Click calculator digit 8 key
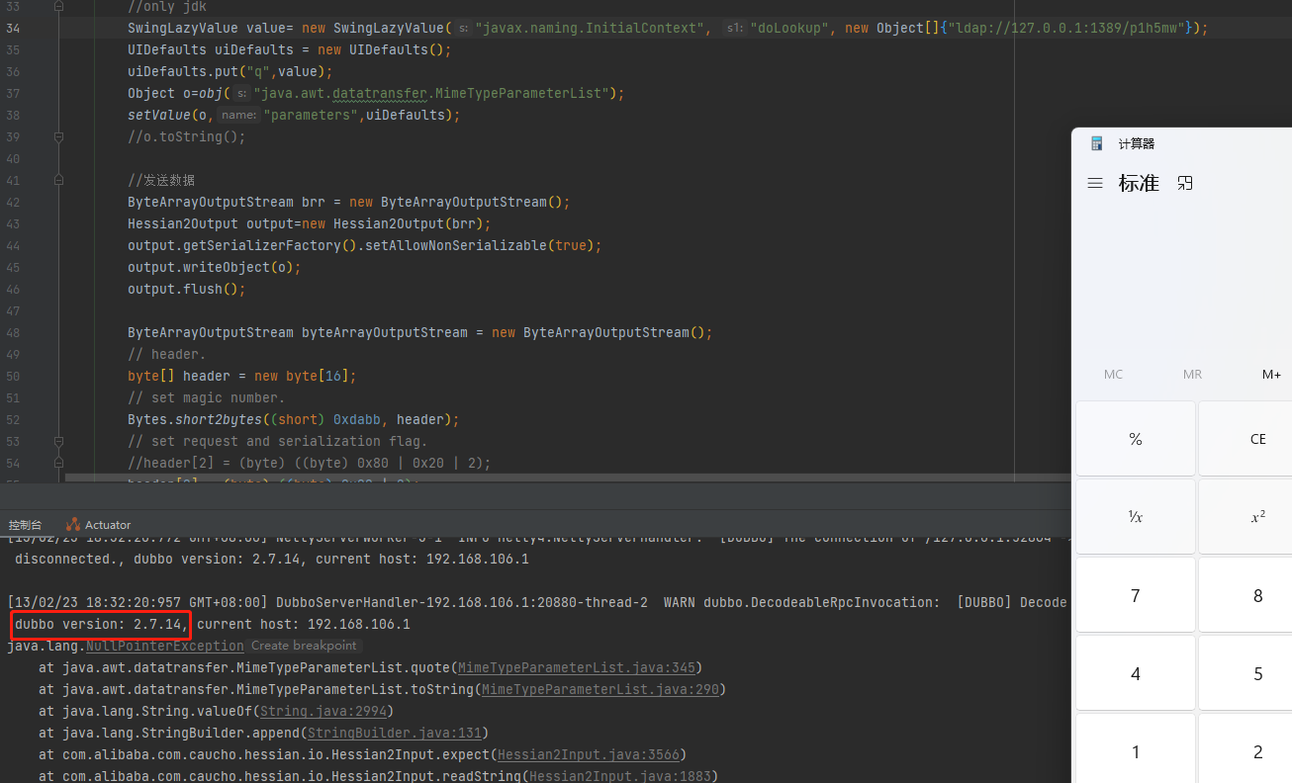The height and width of the screenshot is (783, 1292). tap(1257, 595)
